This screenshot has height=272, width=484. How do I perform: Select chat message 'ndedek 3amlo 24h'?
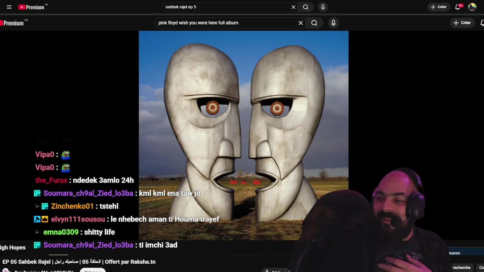tap(103, 180)
